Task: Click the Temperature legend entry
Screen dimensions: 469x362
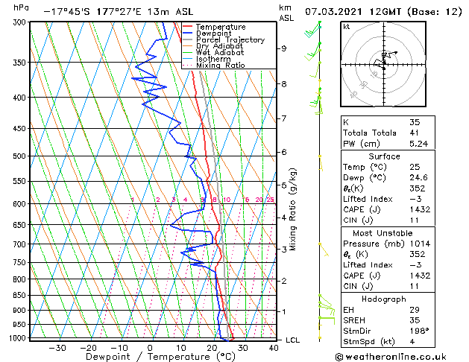Action: 221,27
